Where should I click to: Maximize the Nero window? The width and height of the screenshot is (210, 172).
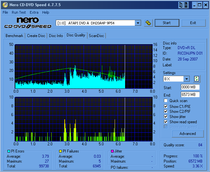click(x=200, y=5)
